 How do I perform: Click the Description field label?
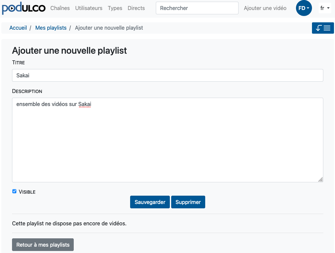point(27,91)
